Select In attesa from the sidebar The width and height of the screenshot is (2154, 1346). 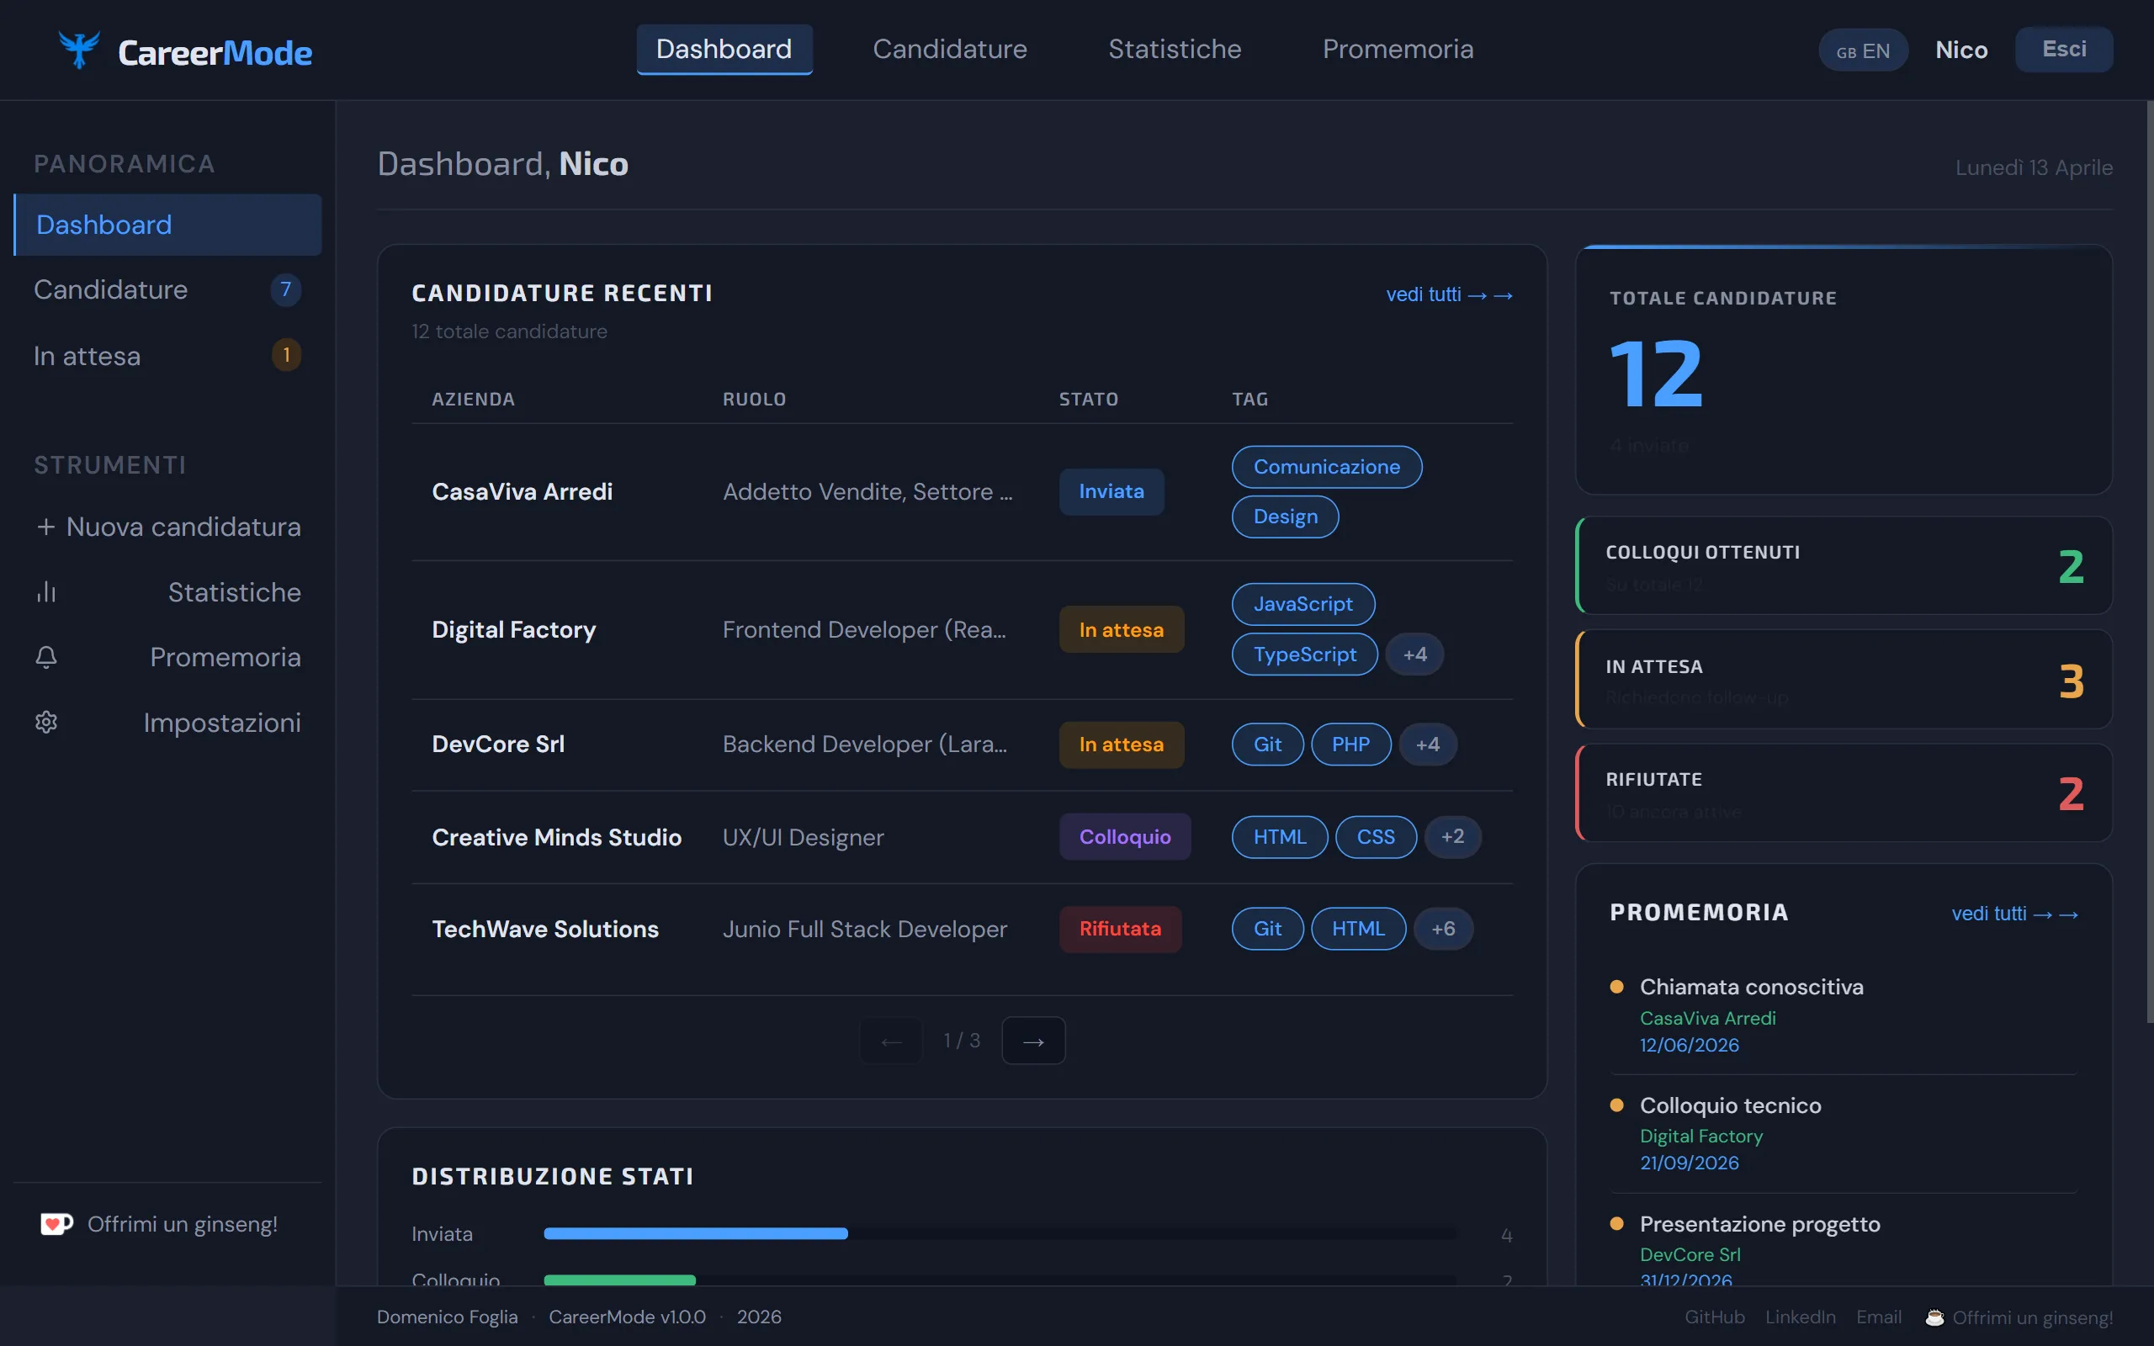[87, 355]
